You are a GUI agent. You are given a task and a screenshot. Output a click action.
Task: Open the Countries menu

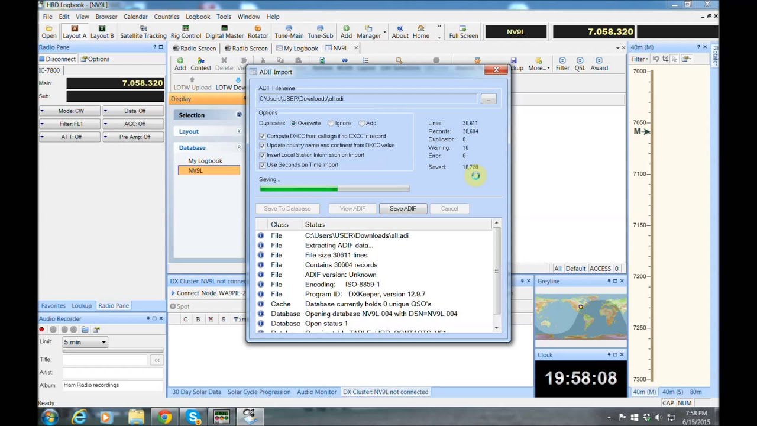167,17
